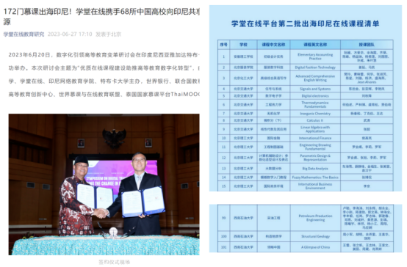This screenshot has width=407, height=267.
Task: Click the Inorganic Chemistry course cell
Action: click(x=315, y=114)
